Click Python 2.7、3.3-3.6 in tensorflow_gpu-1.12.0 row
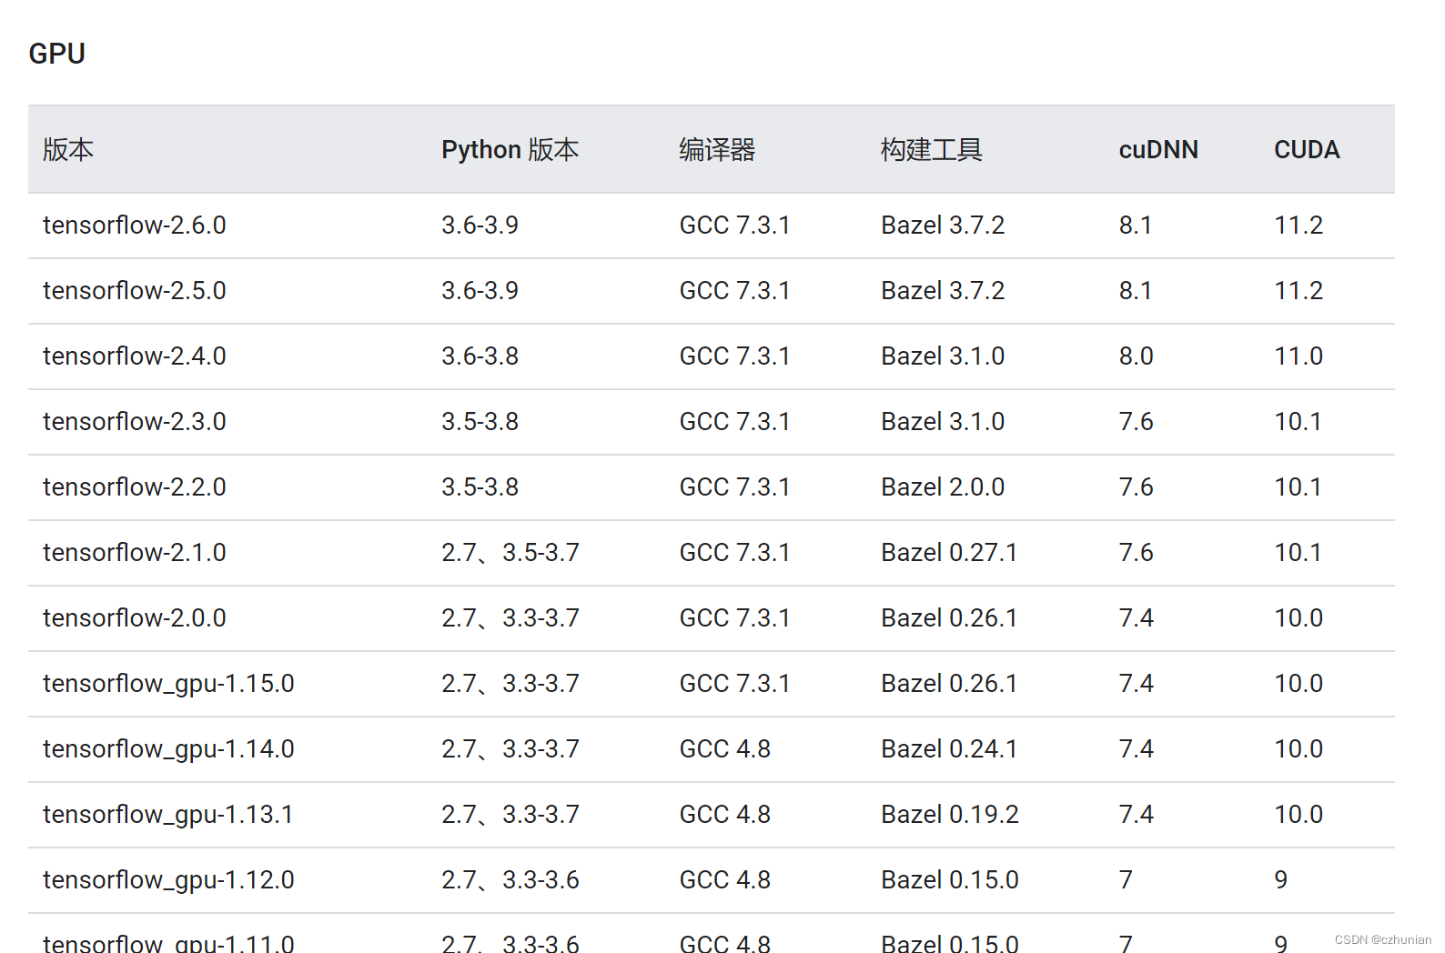The image size is (1445, 953). tap(510, 879)
